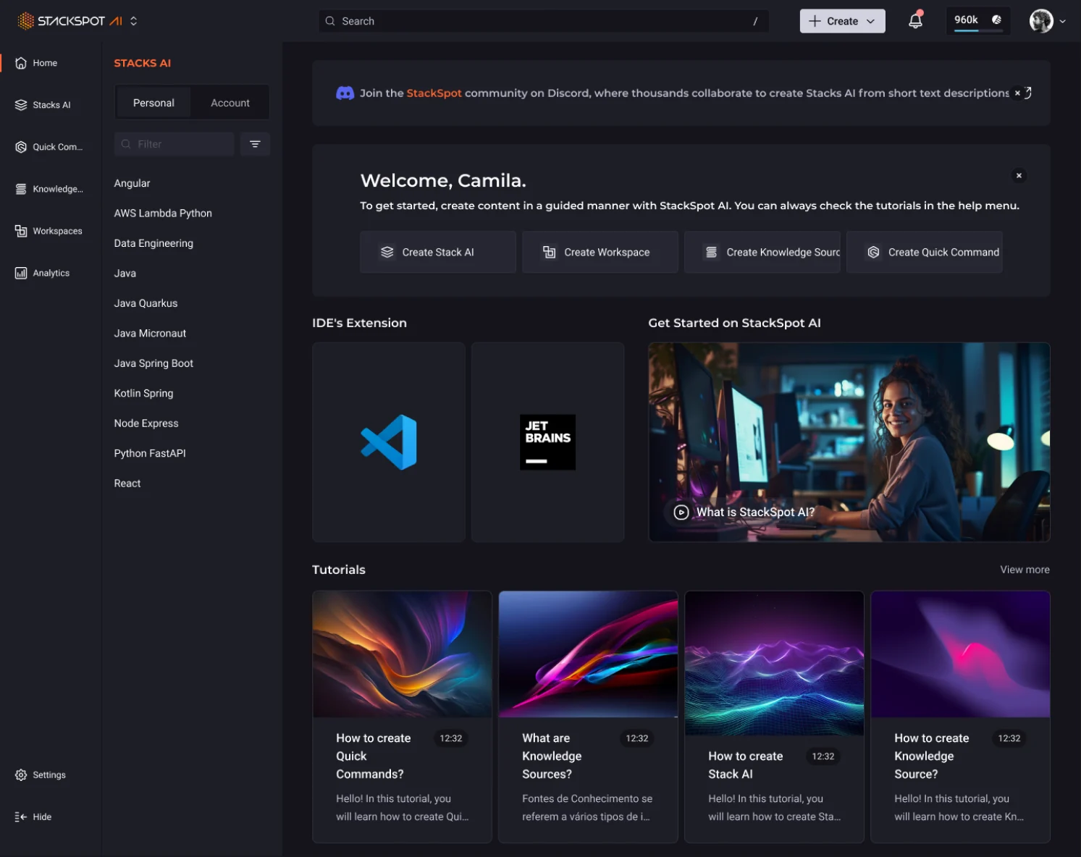Open the external link icon in the Discord banner
This screenshot has height=857, width=1081.
1028,93
